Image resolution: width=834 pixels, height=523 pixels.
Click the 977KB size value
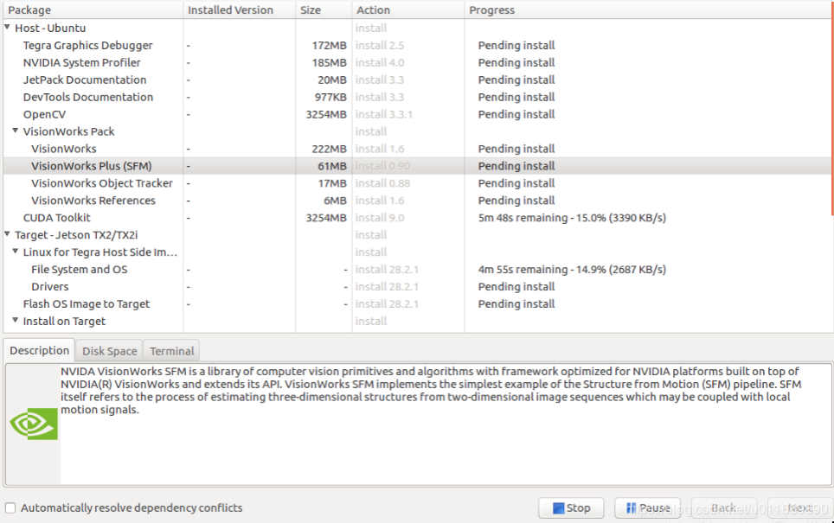click(330, 98)
